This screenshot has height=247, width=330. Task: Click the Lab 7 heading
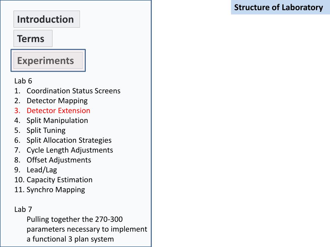23,209
